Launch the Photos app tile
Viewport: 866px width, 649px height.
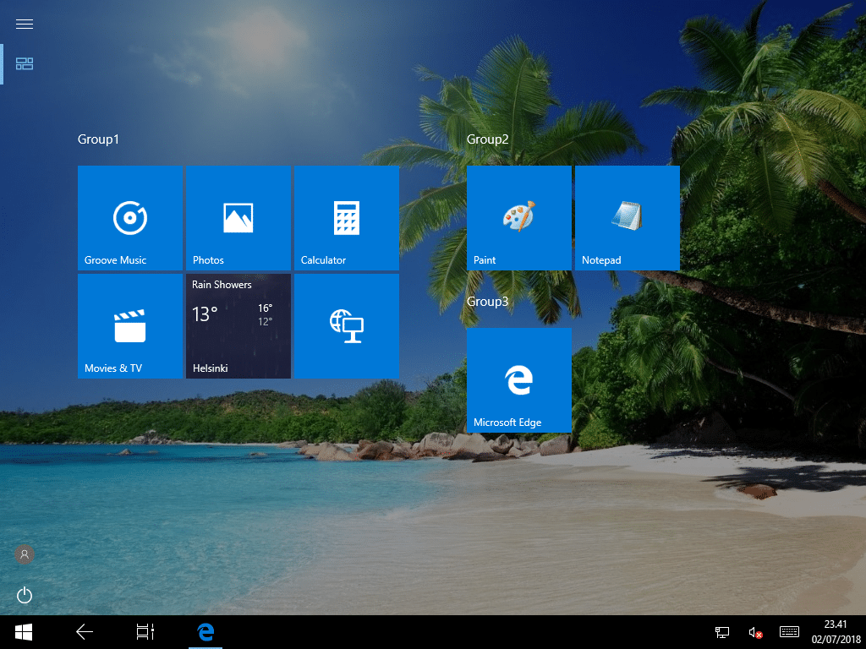(x=238, y=217)
